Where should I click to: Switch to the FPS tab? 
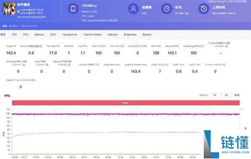(x=14, y=34)
